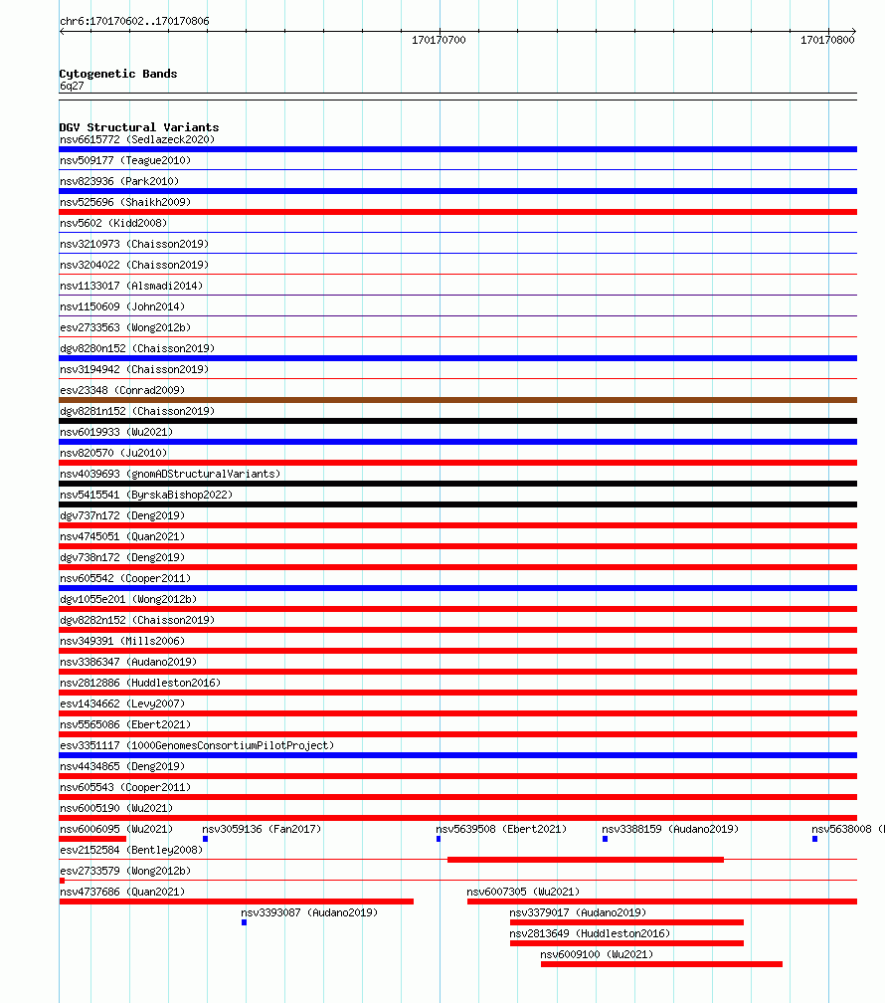The height and width of the screenshot is (1003, 885).
Task: Select the dgv8281n152 (Chaisson2019) label
Action: tap(137, 411)
